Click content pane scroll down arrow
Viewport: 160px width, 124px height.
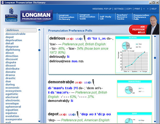tap(155, 121)
